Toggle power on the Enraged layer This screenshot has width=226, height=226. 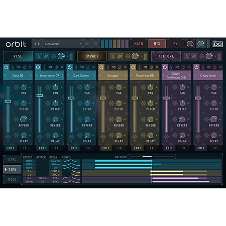[101, 67]
